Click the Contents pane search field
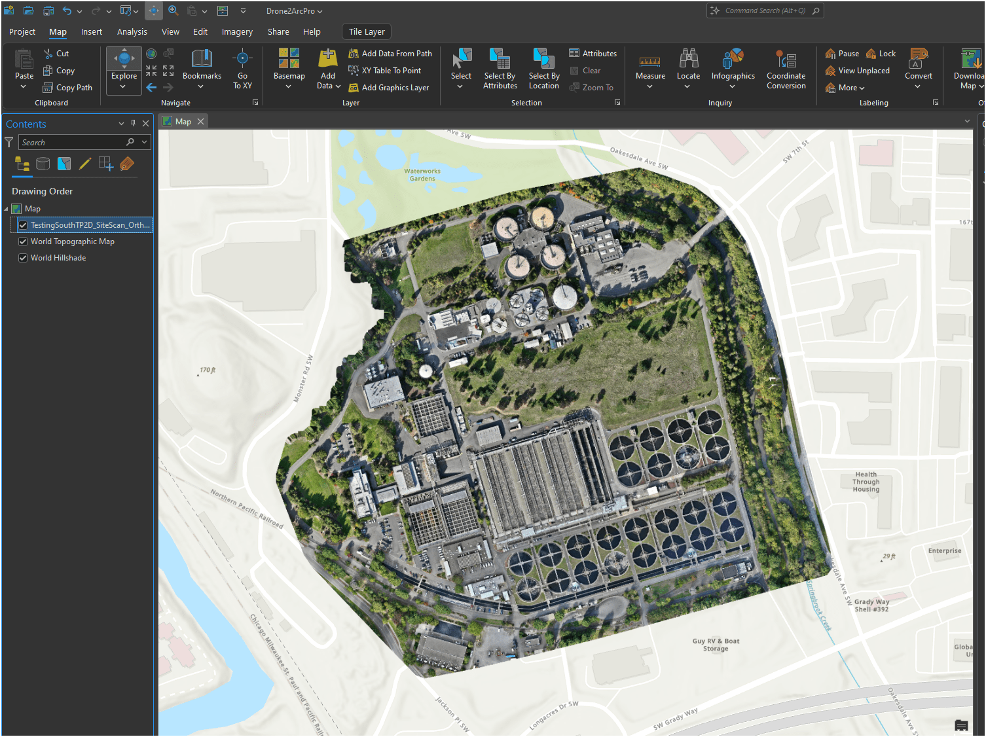 tap(72, 142)
